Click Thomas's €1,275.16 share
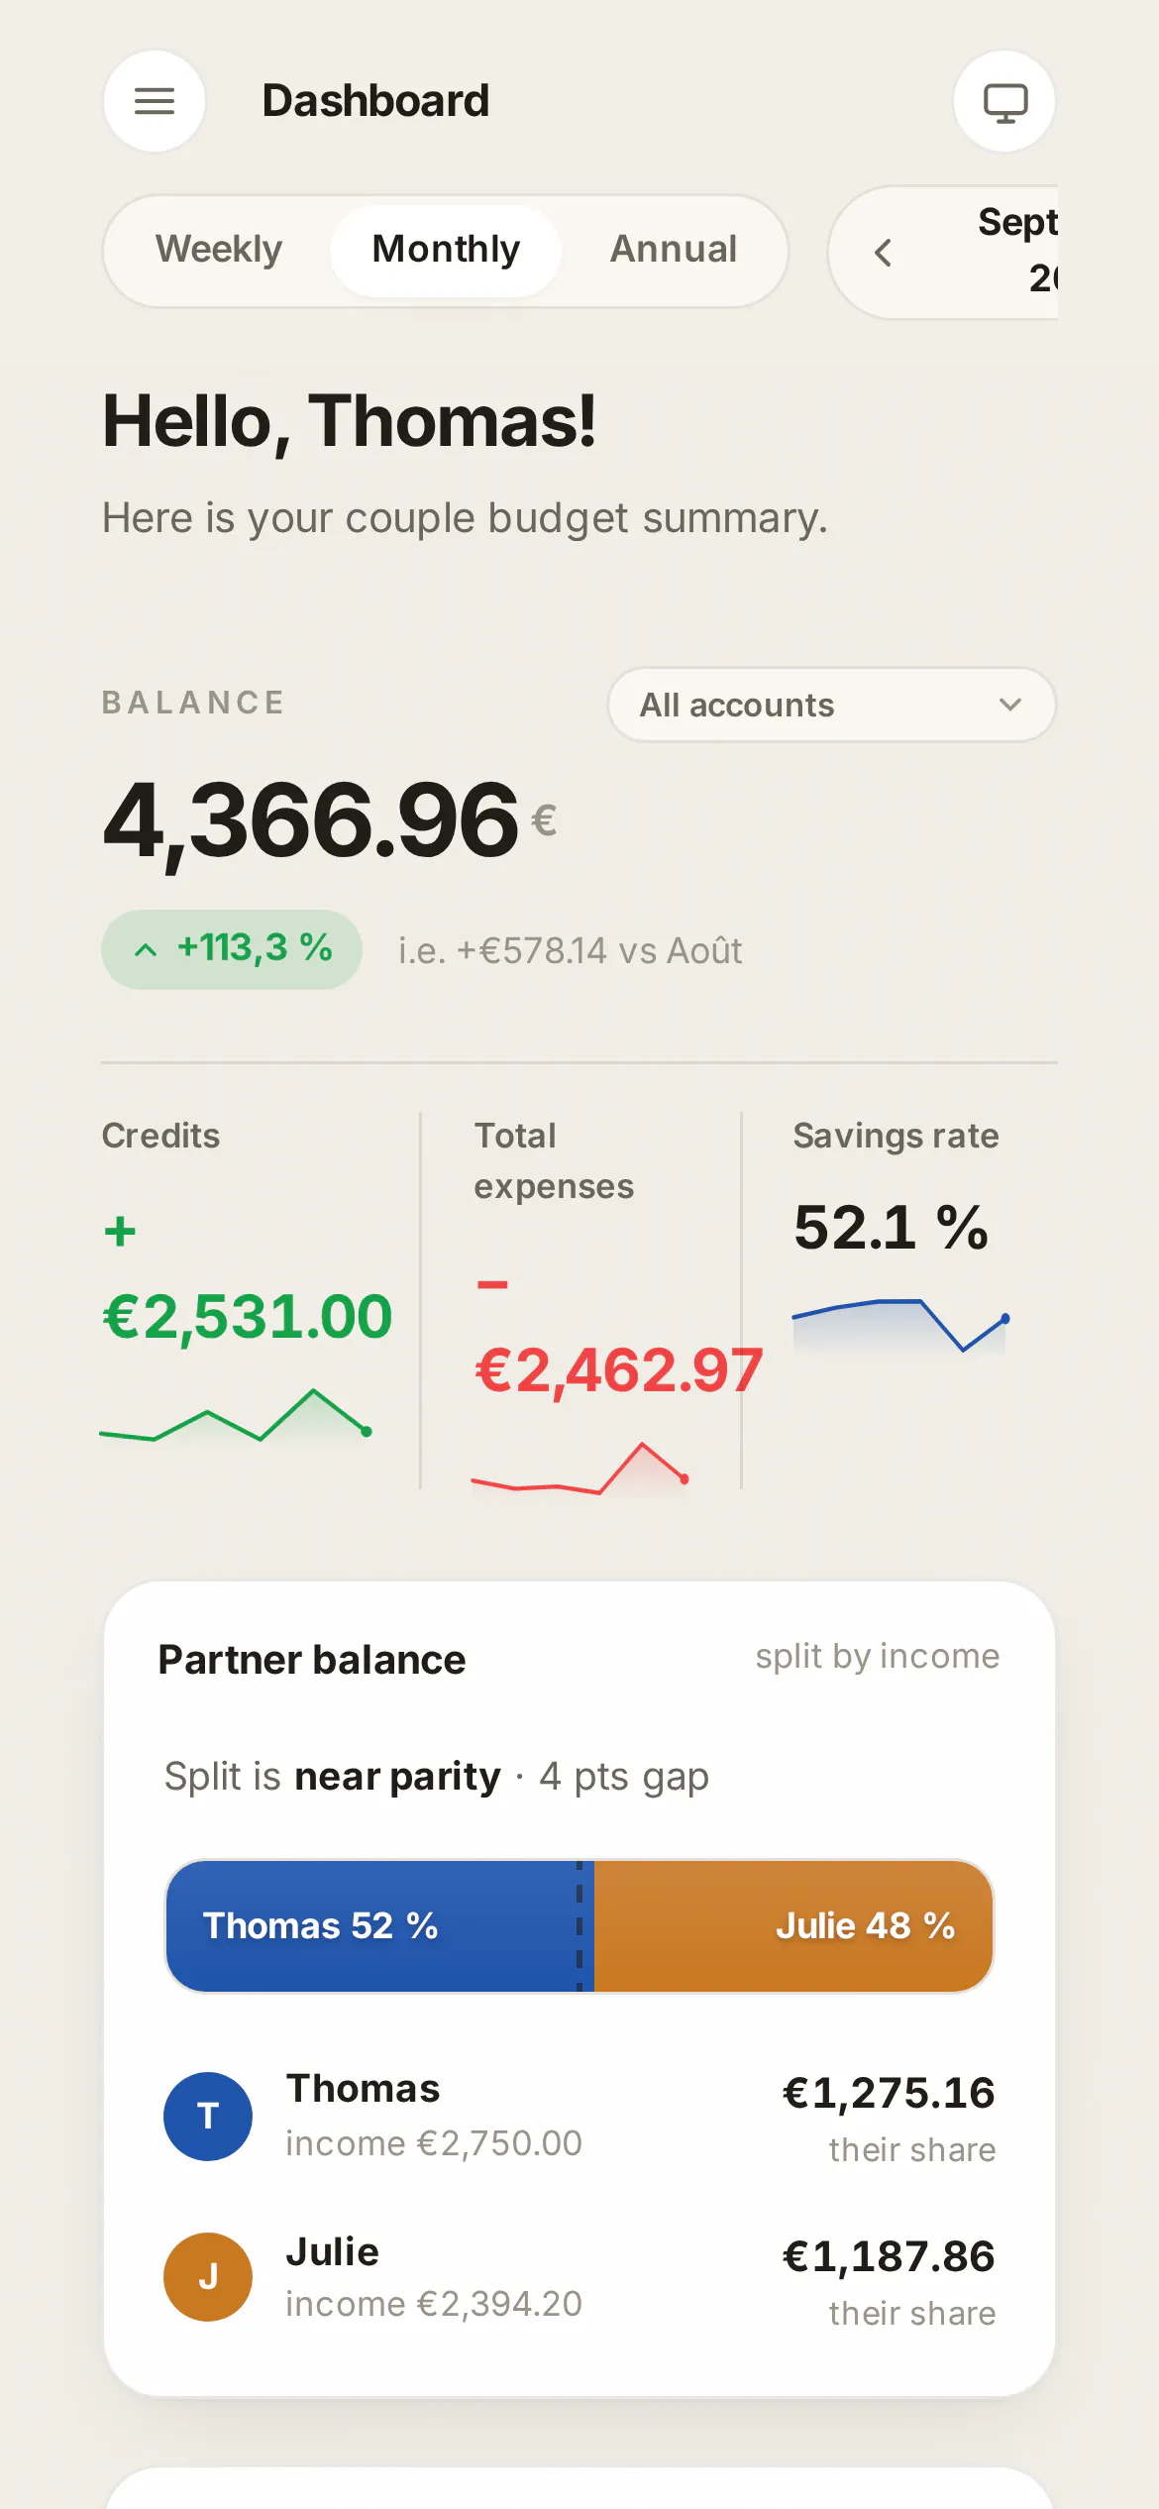 pyautogui.click(x=889, y=2093)
